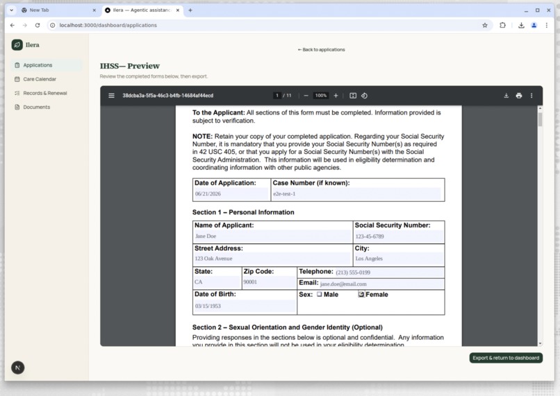
Task: Edit the Date of Birth field
Action: [x=245, y=306]
